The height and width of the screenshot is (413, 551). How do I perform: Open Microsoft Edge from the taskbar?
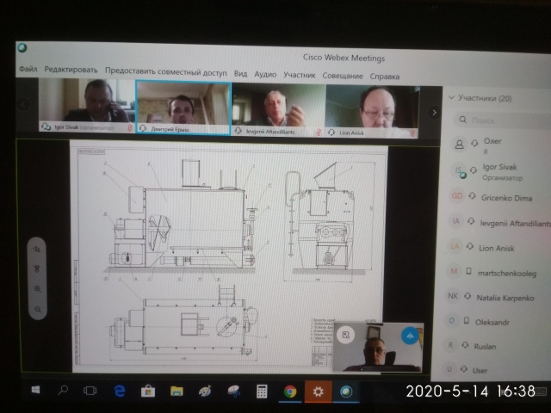tap(120, 391)
